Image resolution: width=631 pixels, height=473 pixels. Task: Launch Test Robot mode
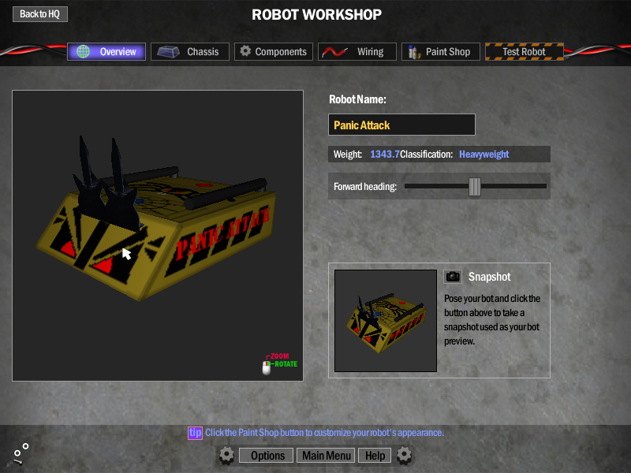tap(525, 51)
